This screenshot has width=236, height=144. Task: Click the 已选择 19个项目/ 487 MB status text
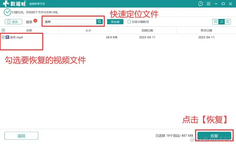[x=174, y=136]
